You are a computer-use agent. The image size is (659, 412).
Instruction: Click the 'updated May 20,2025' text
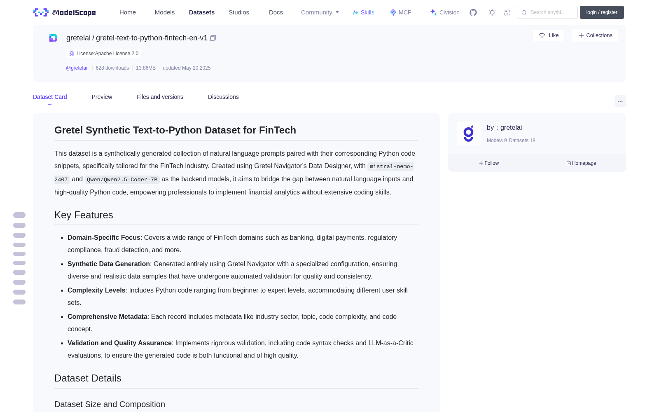click(x=187, y=68)
